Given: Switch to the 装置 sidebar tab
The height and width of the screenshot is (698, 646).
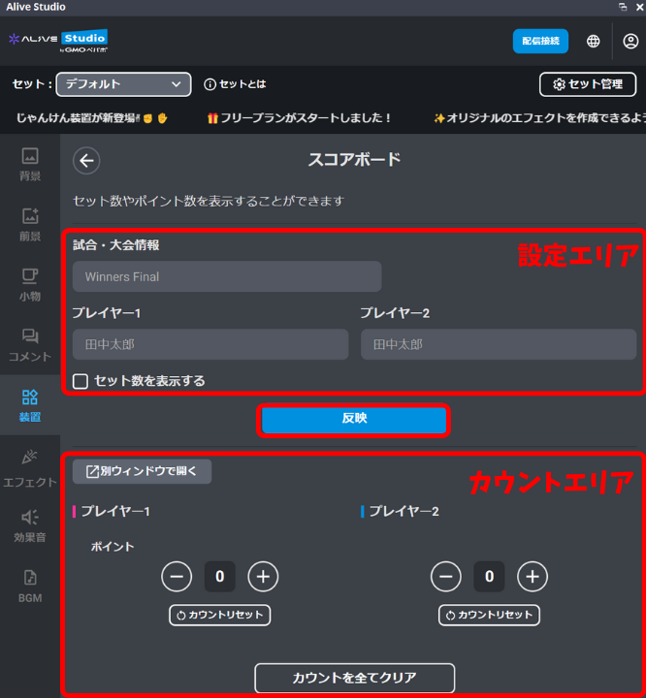Looking at the screenshot, I should (x=30, y=404).
